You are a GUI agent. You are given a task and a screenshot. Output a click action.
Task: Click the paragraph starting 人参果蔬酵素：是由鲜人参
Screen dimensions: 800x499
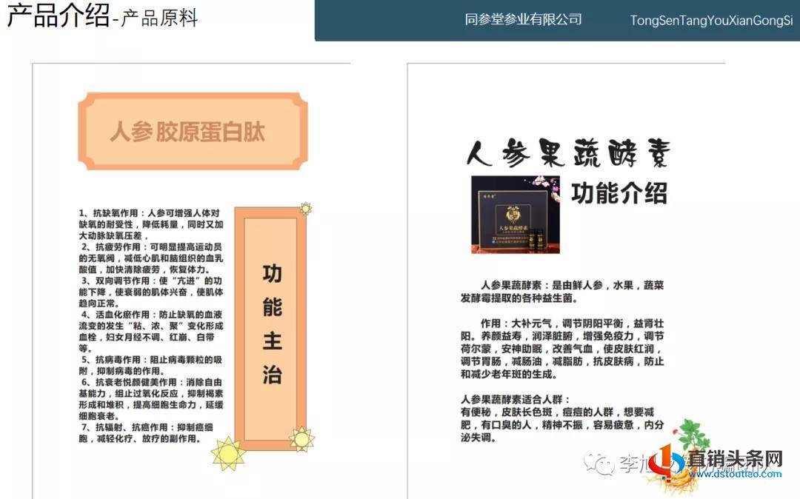point(562,292)
